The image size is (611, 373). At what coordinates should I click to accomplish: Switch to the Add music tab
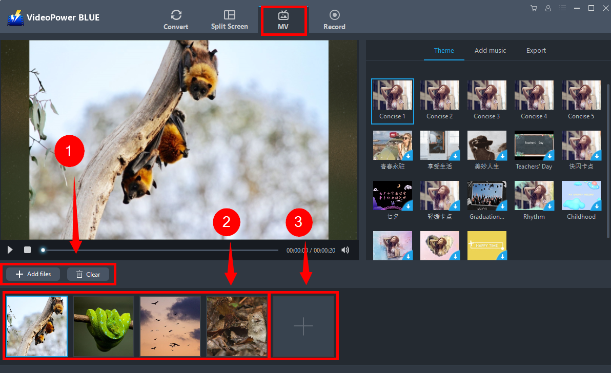tap(490, 50)
